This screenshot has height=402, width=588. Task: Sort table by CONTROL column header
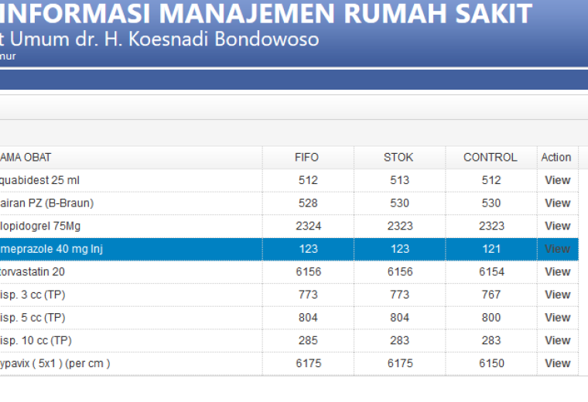[x=491, y=158]
